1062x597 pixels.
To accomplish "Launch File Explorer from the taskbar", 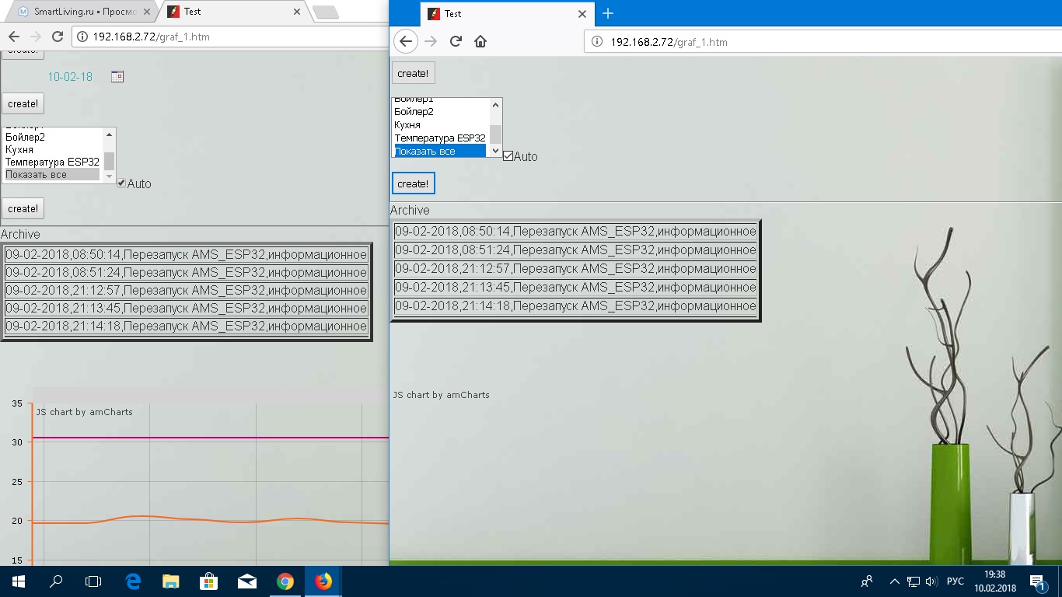I will pos(170,581).
